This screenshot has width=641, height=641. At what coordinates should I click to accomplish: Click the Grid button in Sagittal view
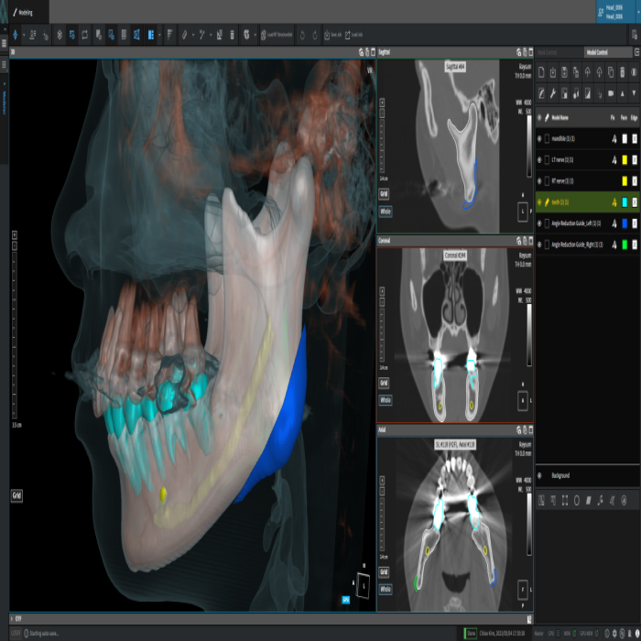pyautogui.click(x=384, y=194)
